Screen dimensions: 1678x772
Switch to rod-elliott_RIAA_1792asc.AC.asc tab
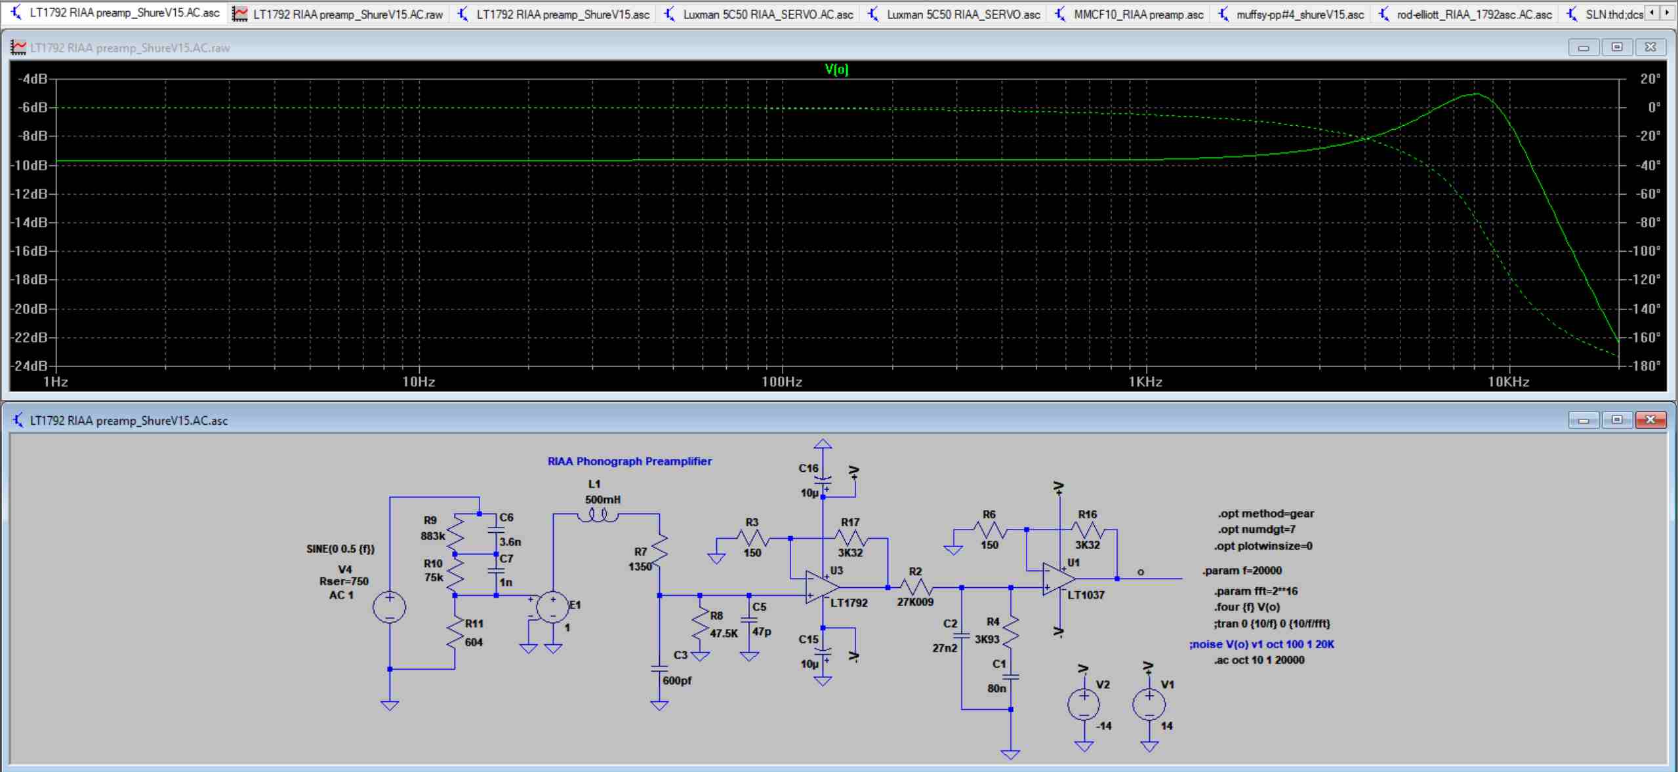(x=1465, y=14)
